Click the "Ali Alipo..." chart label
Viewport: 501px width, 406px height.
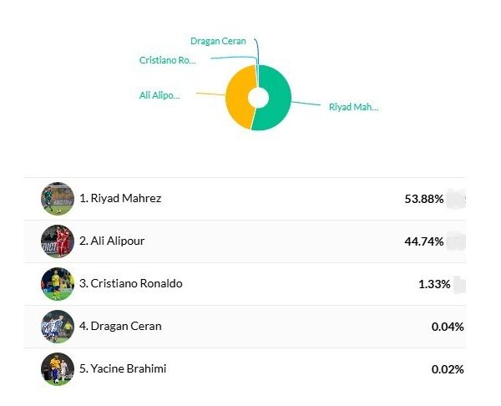coord(159,95)
